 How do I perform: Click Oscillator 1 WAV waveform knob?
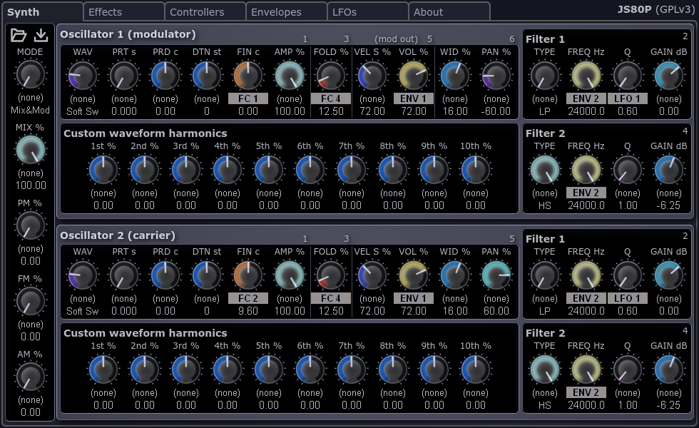[x=83, y=76]
